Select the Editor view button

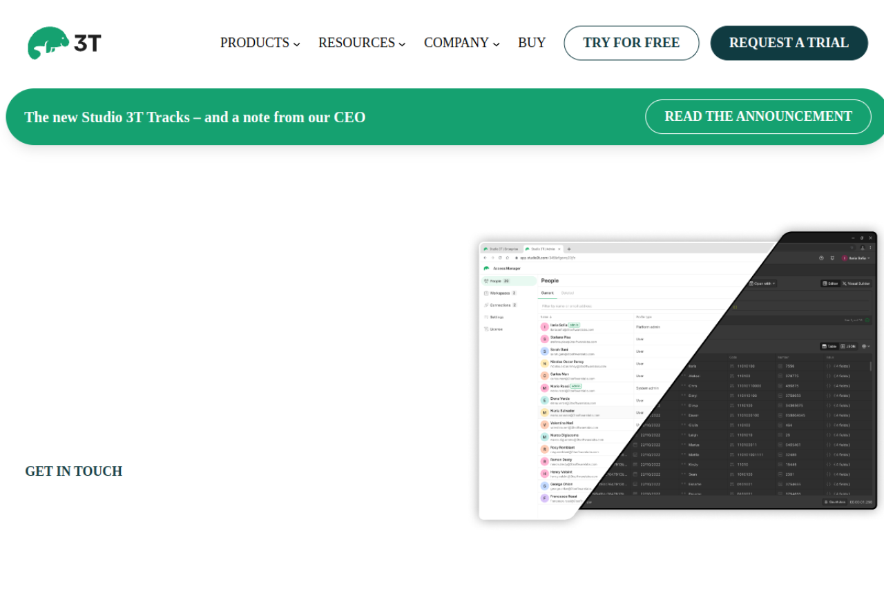pyautogui.click(x=830, y=284)
